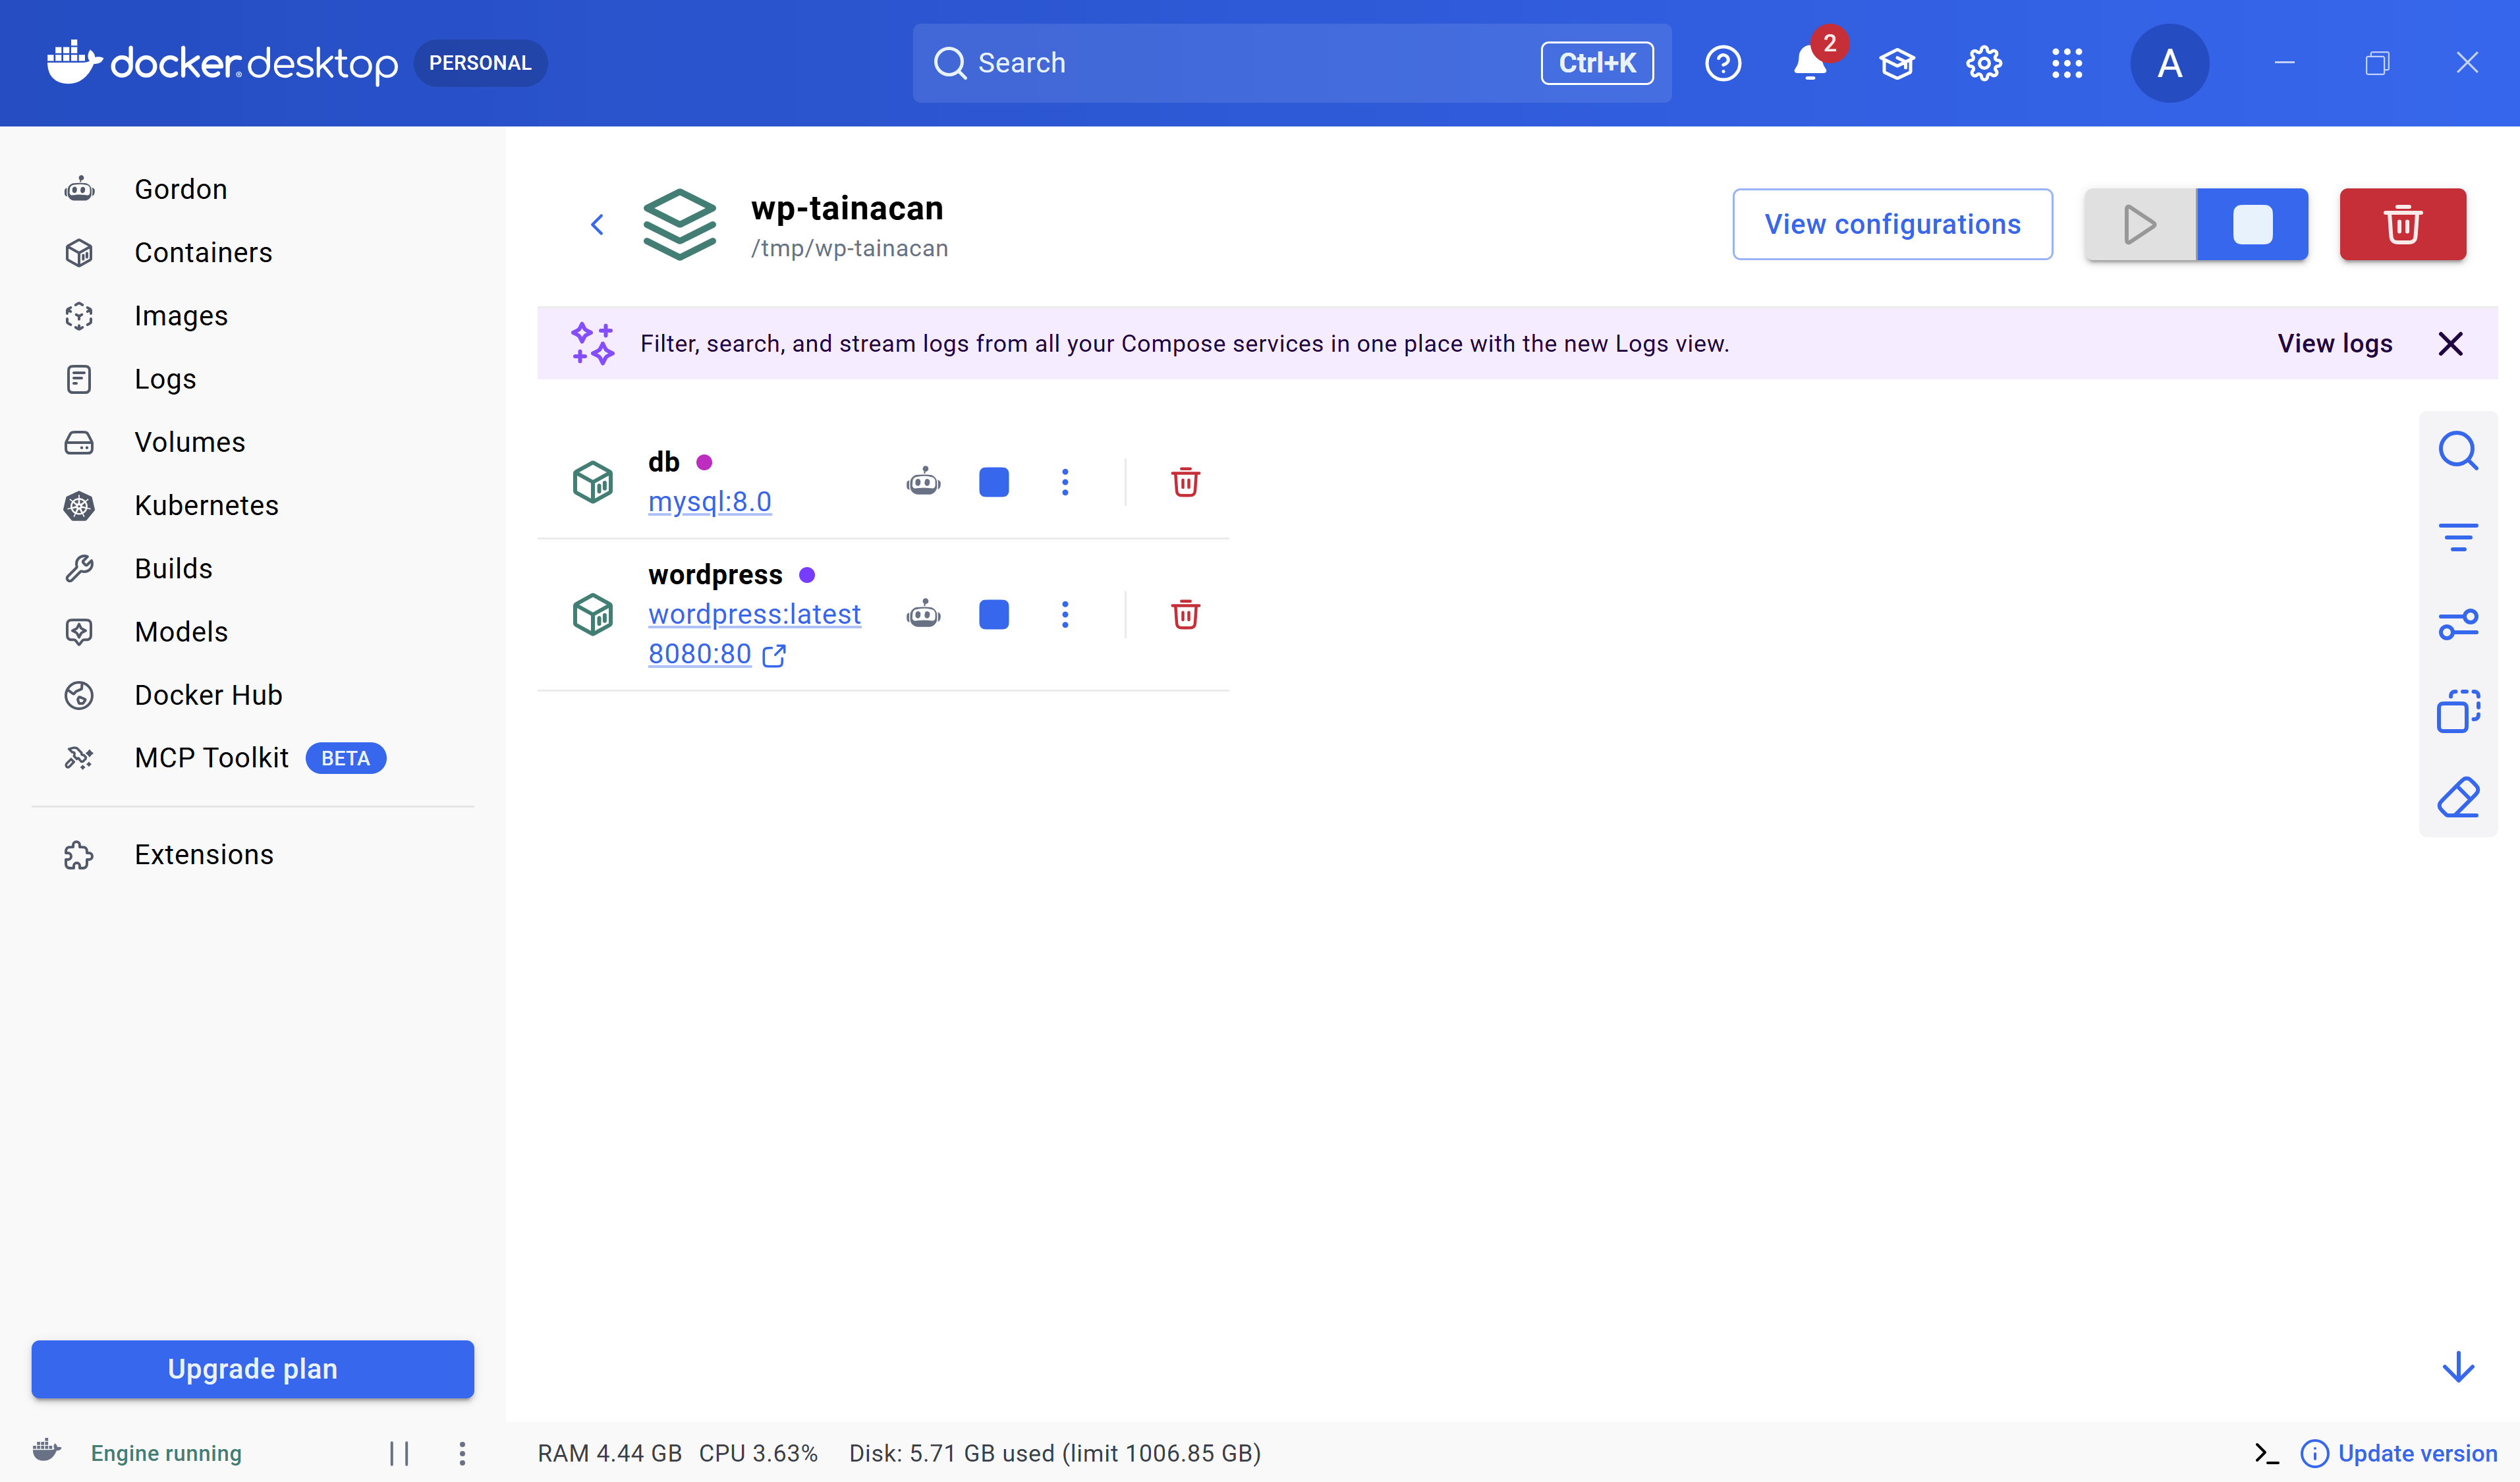Open the terminal icon in status bar

tap(2266, 1453)
